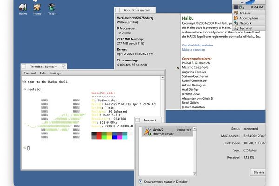Screen dimensions: 279x186
Task: Click the Deskbar clock showing 12:04 AM
Action: (256, 7)
